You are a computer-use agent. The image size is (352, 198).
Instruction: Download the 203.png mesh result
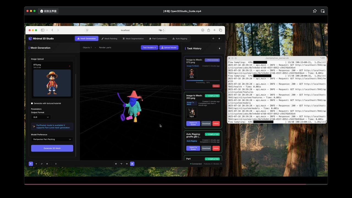pyautogui.click(x=206, y=123)
